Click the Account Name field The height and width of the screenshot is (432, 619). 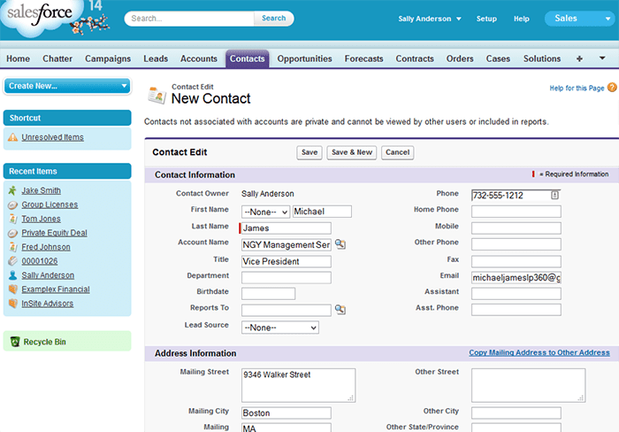point(287,244)
